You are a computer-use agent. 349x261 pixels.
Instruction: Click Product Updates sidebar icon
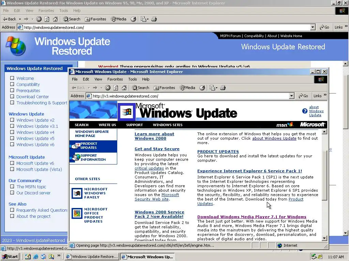pyautogui.click(x=76, y=145)
